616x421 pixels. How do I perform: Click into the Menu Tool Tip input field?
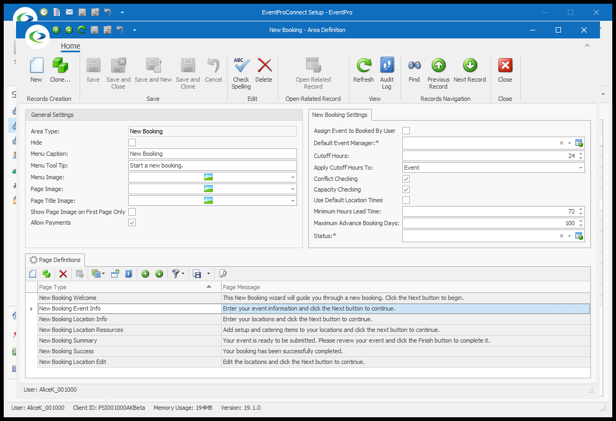tap(213, 165)
